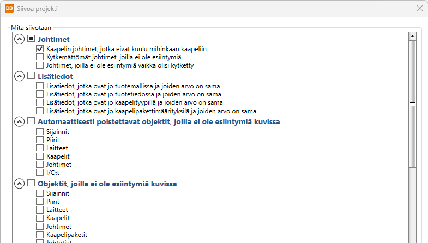The image size is (428, 243).
Task: Close the Siivoa projekti dialog
Action: point(419,9)
